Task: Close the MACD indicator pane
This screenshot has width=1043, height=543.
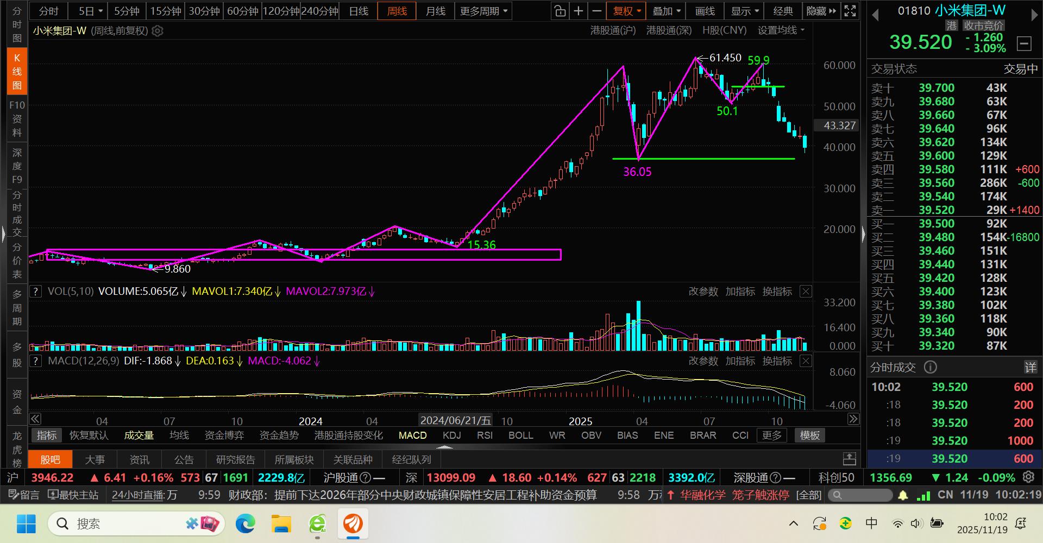Action: [x=806, y=361]
